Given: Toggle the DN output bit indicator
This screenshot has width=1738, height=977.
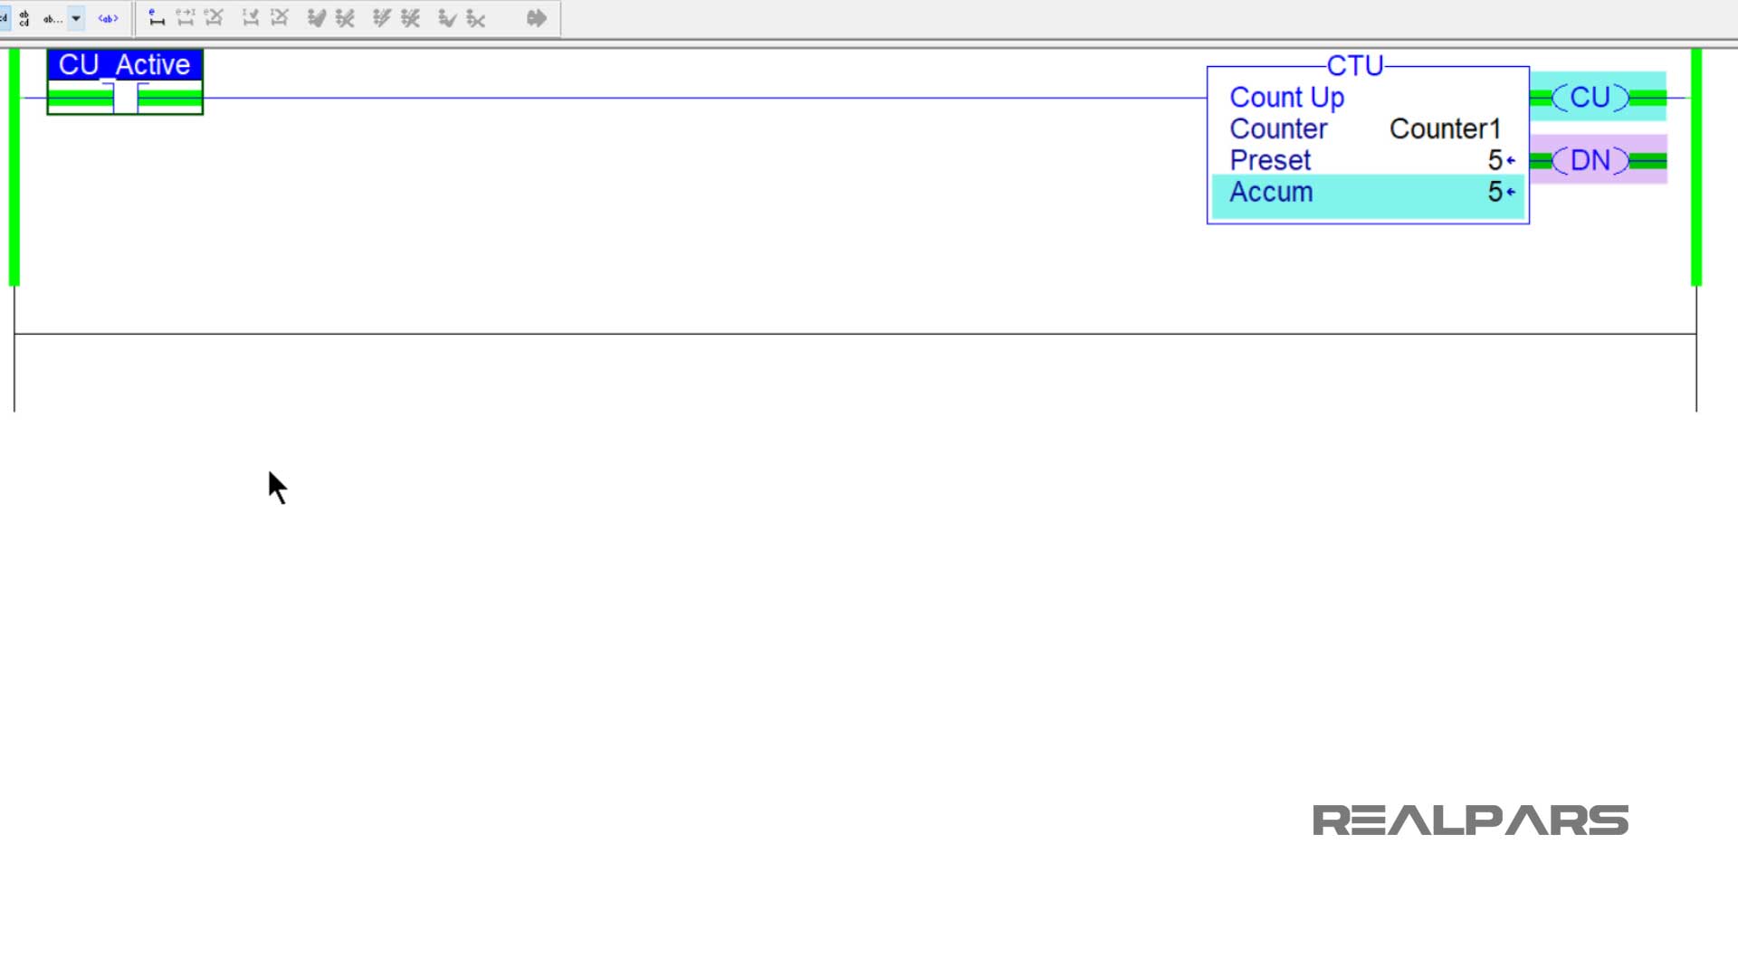Looking at the screenshot, I should pos(1593,160).
